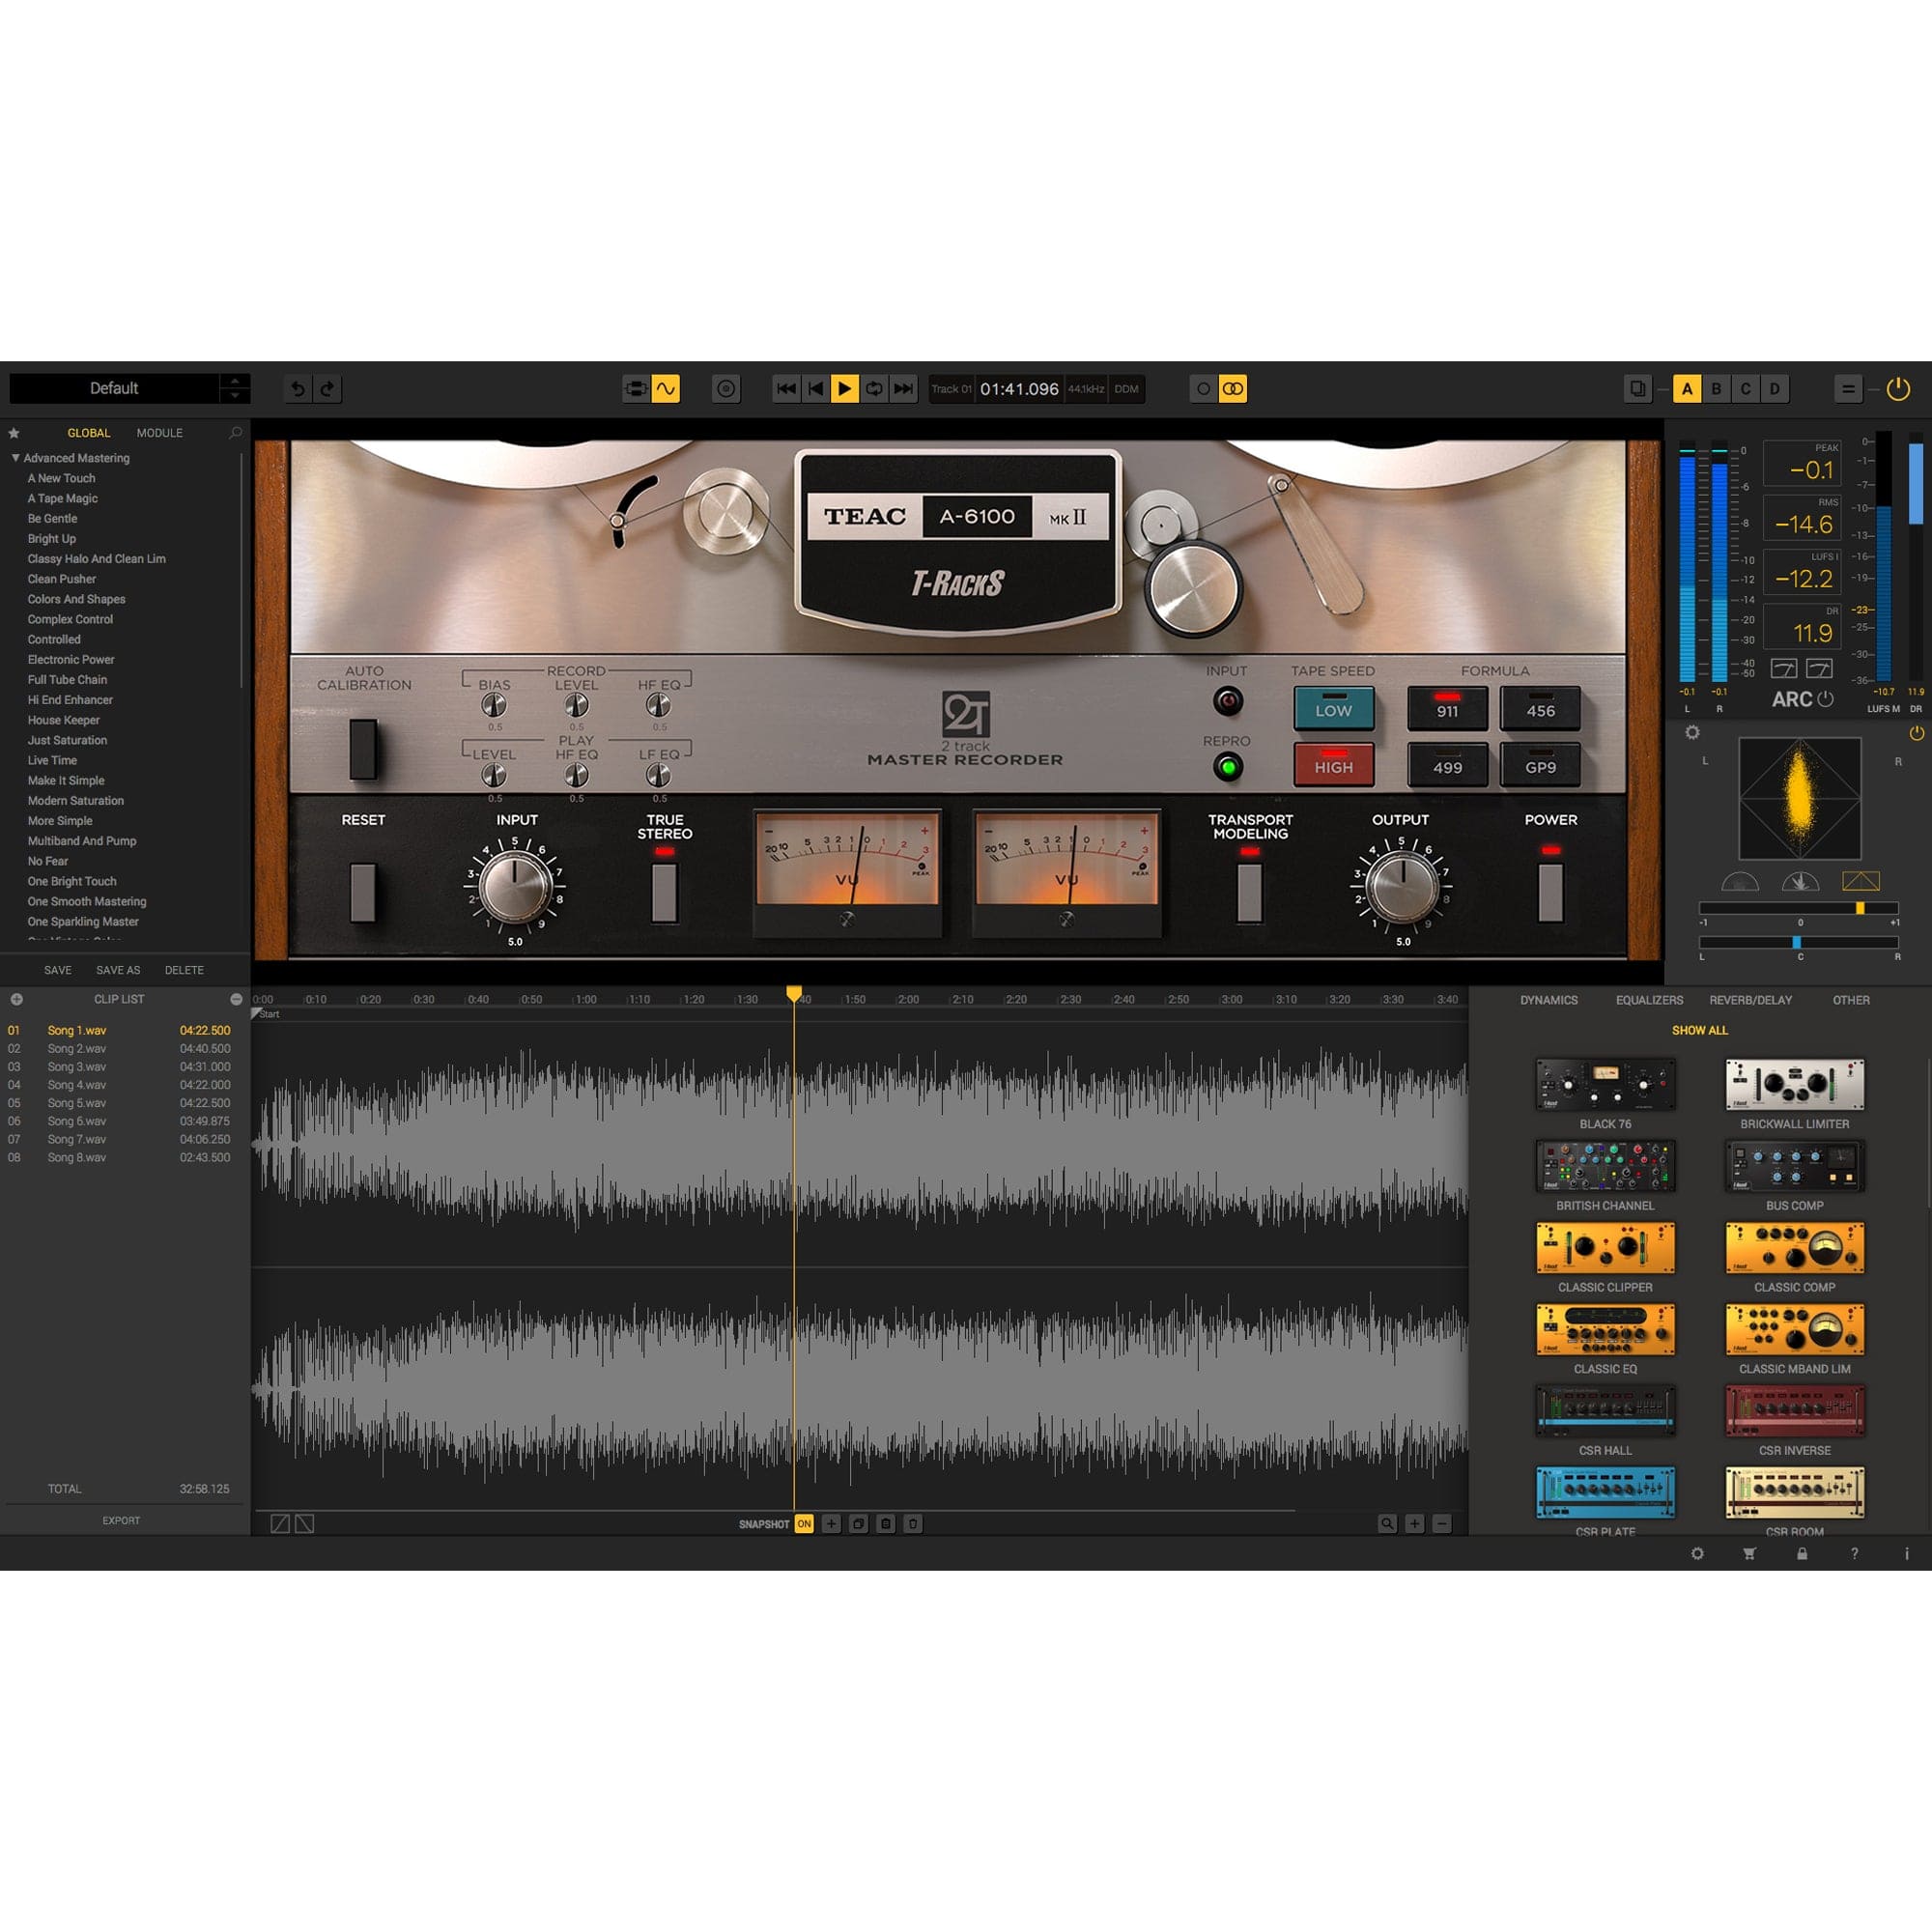Click the Play button in the transport bar
This screenshot has height=1932, width=1932.
tap(845, 389)
